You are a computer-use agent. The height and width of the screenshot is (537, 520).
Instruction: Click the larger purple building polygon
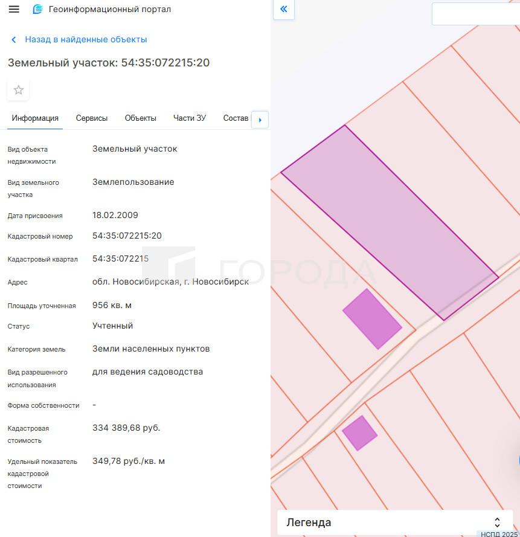point(372,319)
